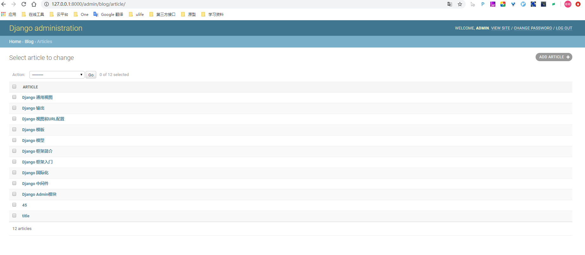The image size is (585, 255).
Task: Click the red update arrow icon
Action: click(578, 4)
